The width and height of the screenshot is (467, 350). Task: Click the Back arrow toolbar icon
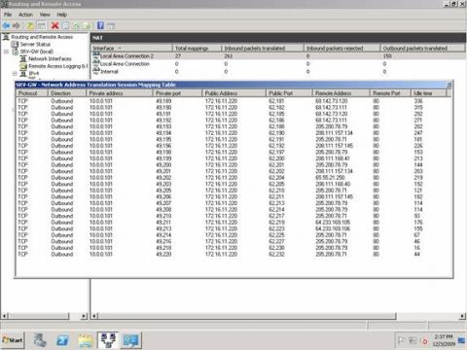(6, 25)
